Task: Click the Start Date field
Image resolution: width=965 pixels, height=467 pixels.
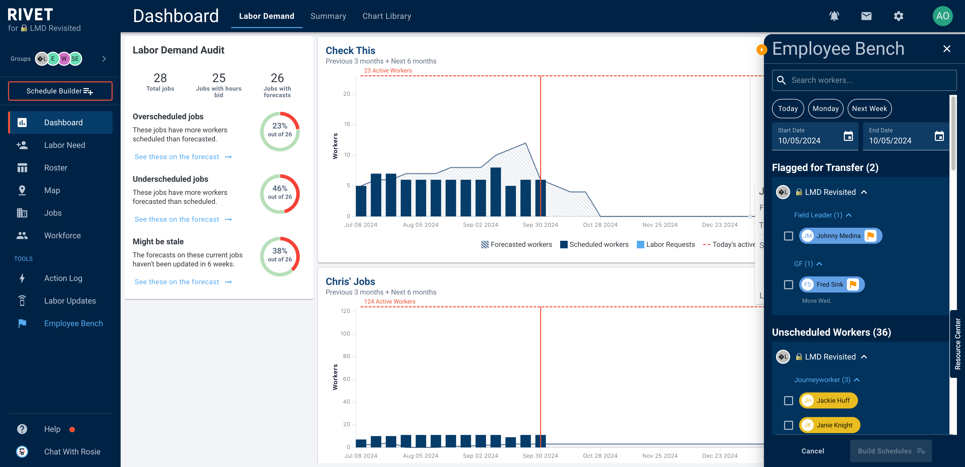Action: (815, 136)
